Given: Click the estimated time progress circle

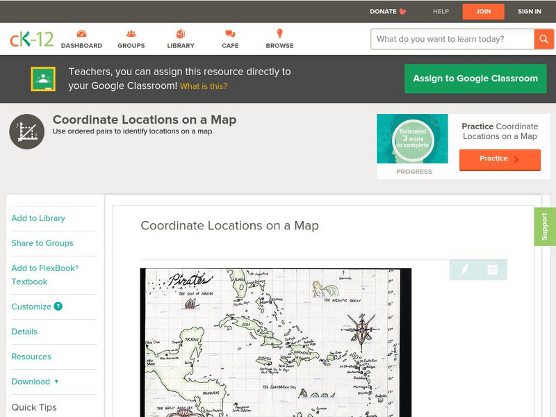Looking at the screenshot, I should point(413,140).
